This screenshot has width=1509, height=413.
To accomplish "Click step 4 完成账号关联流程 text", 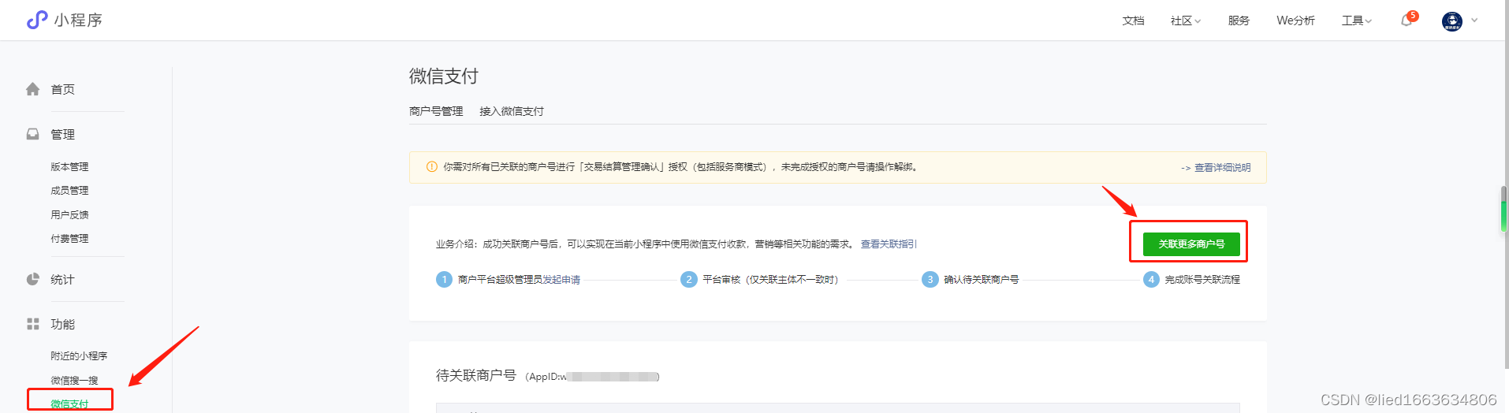I will point(1202,280).
